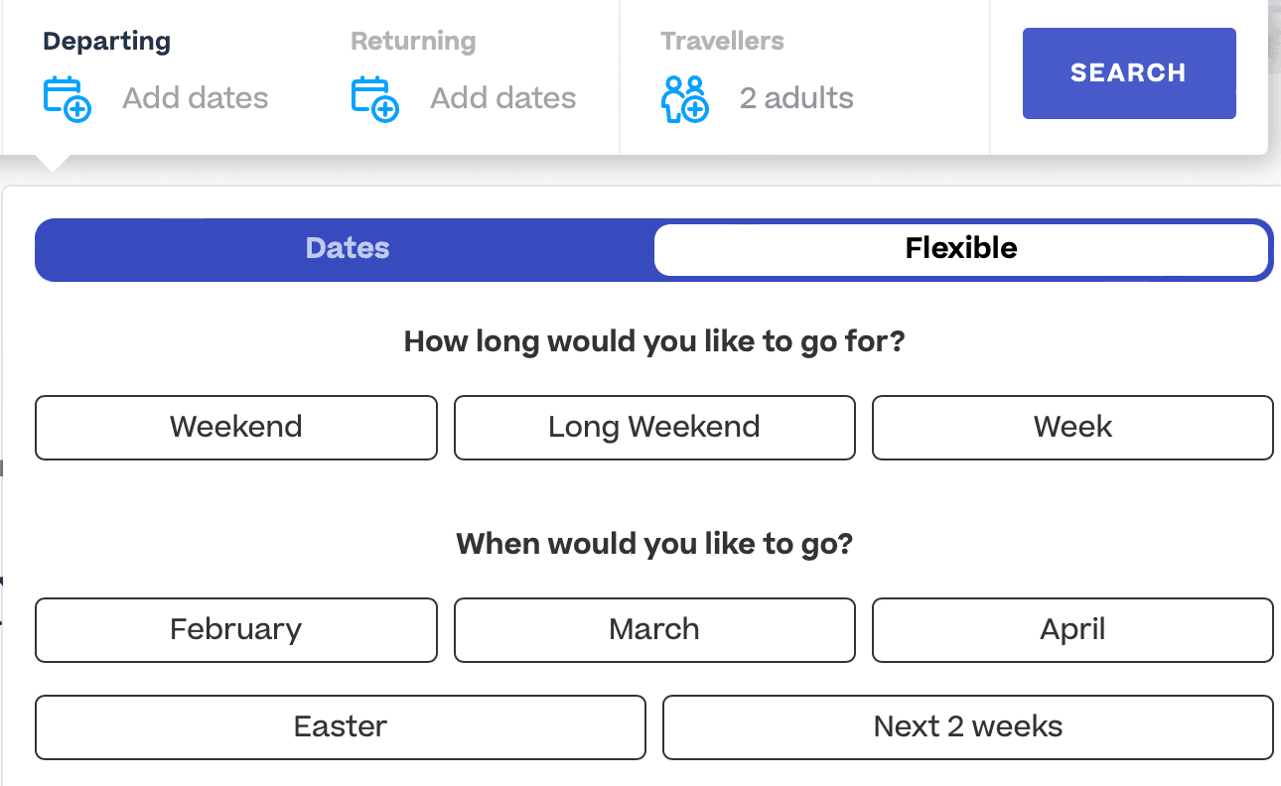Choose February as travel month
The width and height of the screenshot is (1281, 786).
(235, 630)
